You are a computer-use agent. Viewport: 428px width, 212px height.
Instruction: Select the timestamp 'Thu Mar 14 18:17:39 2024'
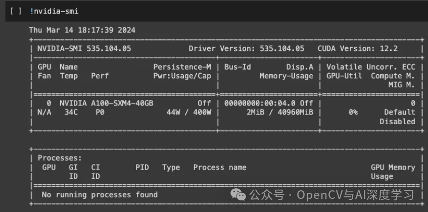[82, 30]
